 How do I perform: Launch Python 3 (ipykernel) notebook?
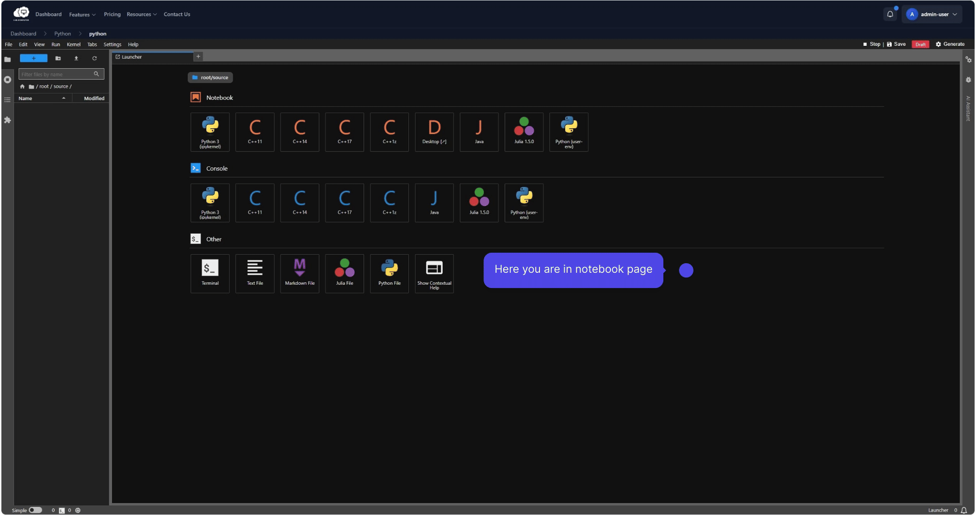[x=210, y=132]
